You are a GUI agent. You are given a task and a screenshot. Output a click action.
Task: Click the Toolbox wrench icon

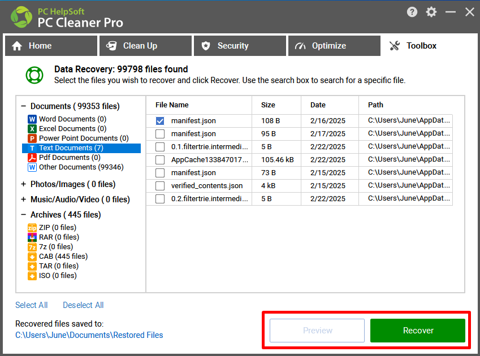click(395, 46)
